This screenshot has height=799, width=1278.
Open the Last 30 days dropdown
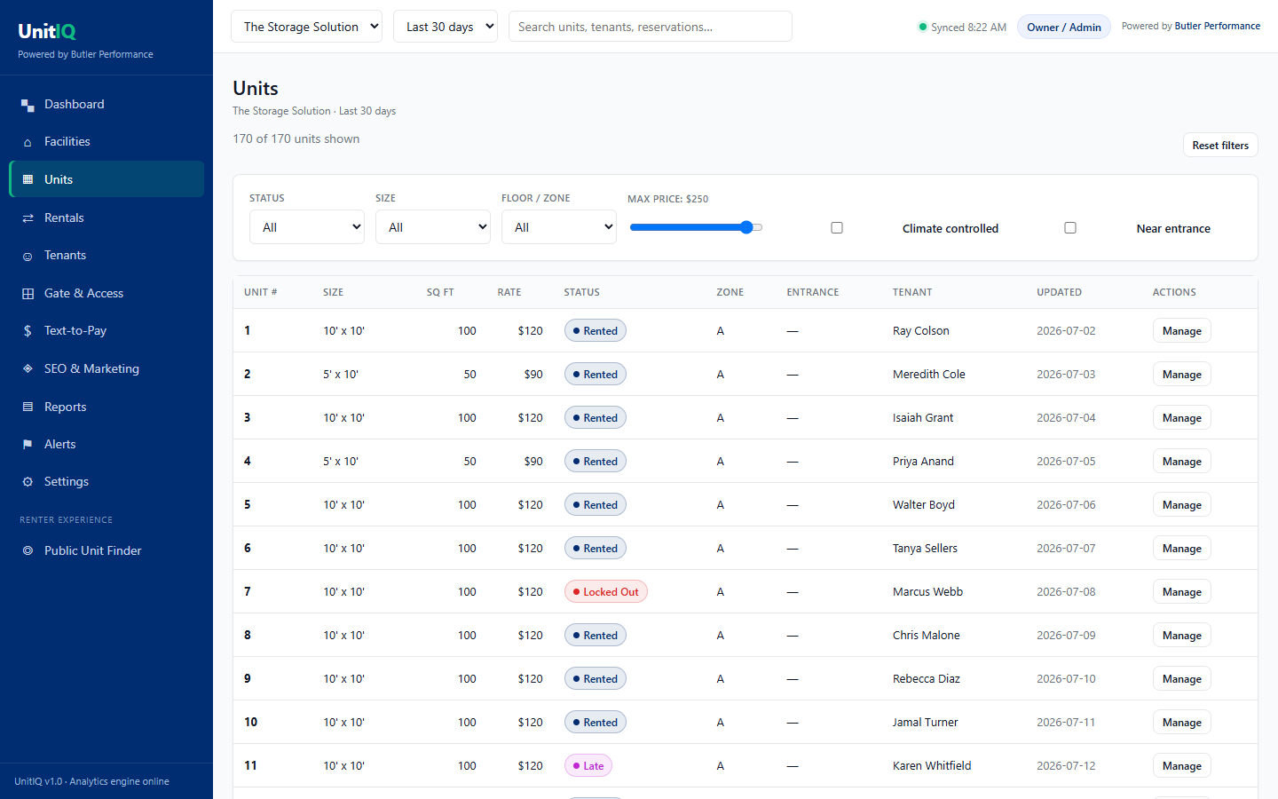pyautogui.click(x=446, y=27)
